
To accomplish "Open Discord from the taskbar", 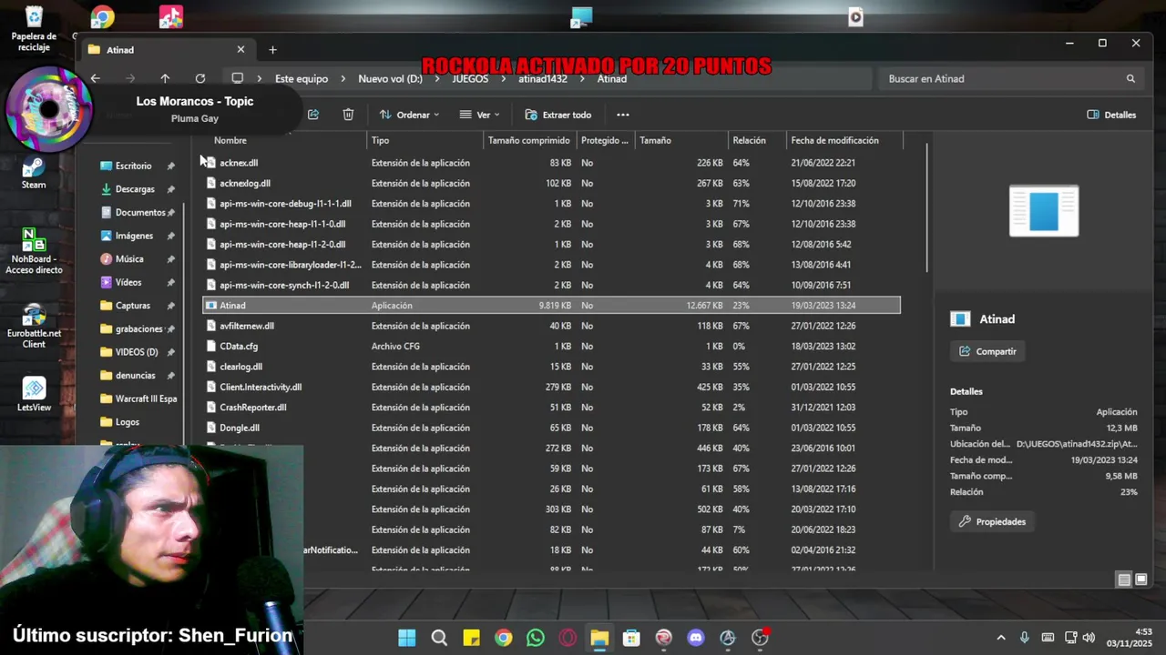I will pyautogui.click(x=696, y=638).
